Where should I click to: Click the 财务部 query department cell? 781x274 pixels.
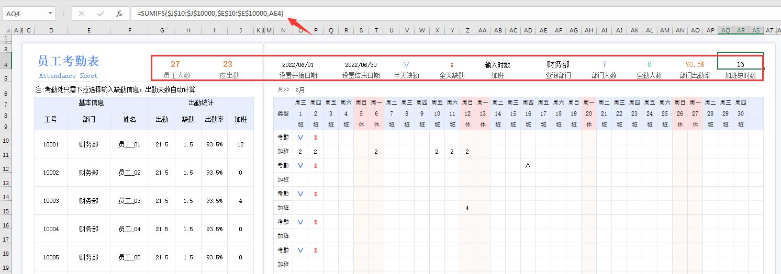558,65
